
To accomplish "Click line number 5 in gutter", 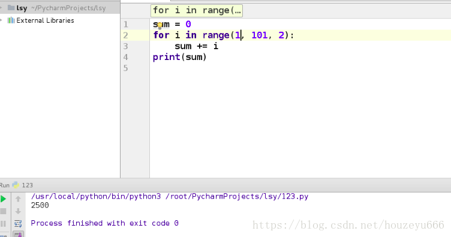I will click(126, 68).
